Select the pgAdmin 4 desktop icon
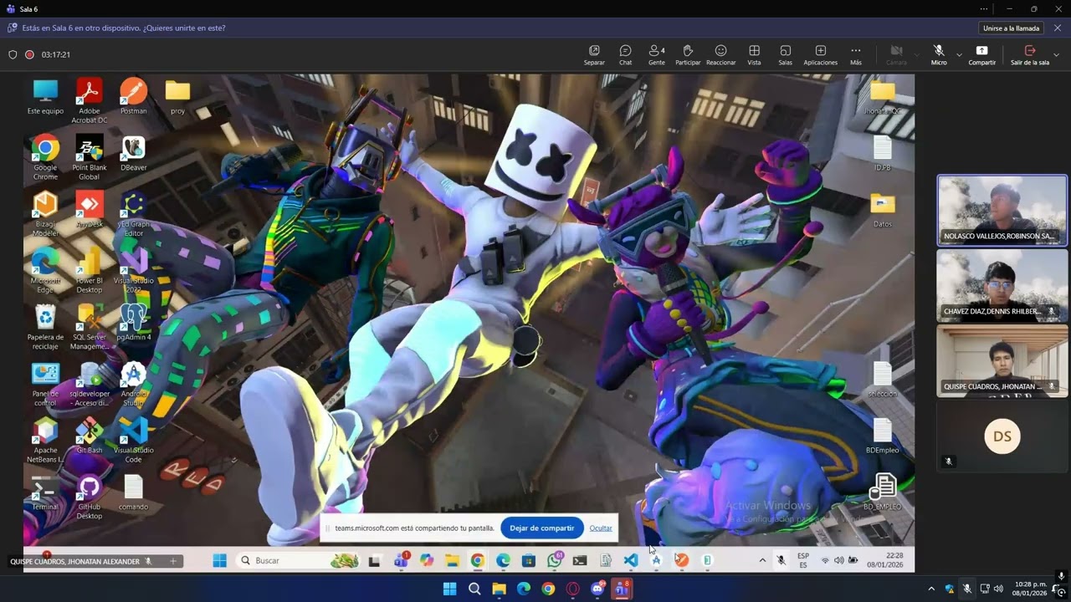Image resolution: width=1071 pixels, height=602 pixels. point(133,322)
